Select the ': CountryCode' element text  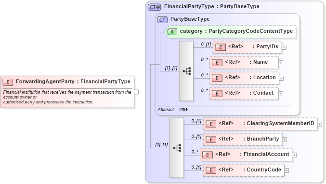coord(262,170)
